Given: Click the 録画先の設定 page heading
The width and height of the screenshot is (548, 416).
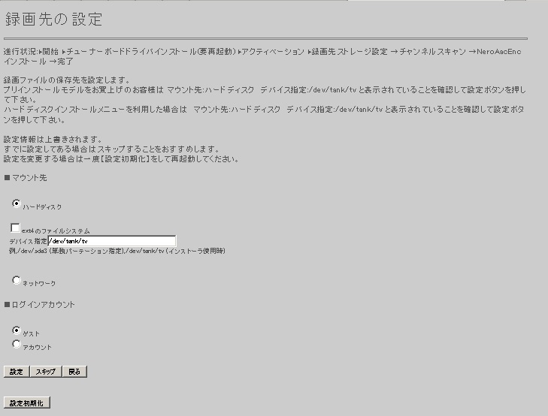Looking at the screenshot, I should [x=53, y=20].
